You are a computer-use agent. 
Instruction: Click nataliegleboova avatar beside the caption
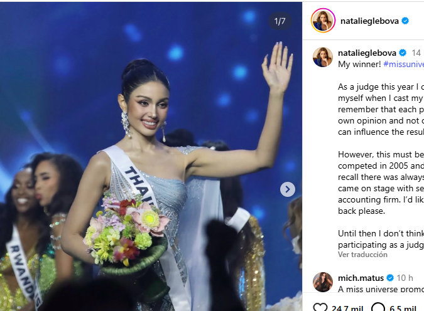coord(323,57)
